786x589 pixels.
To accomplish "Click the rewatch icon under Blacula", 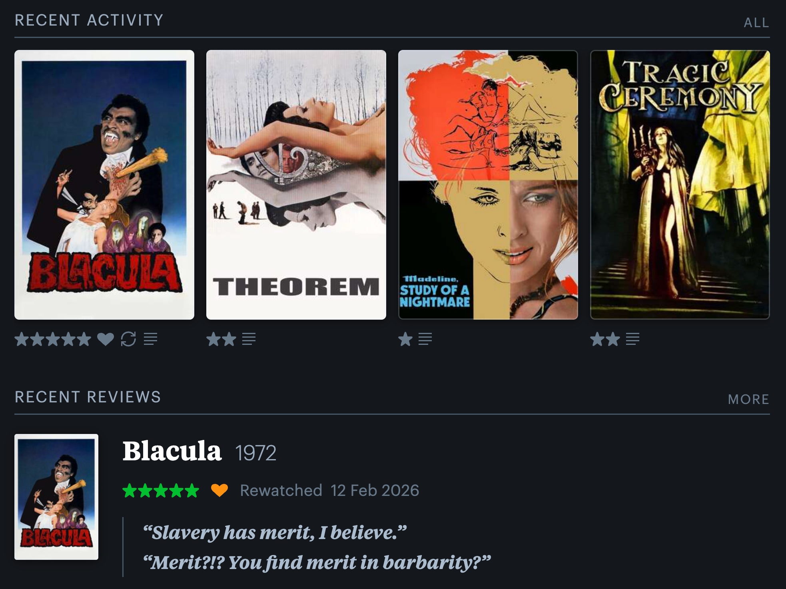I will (128, 339).
